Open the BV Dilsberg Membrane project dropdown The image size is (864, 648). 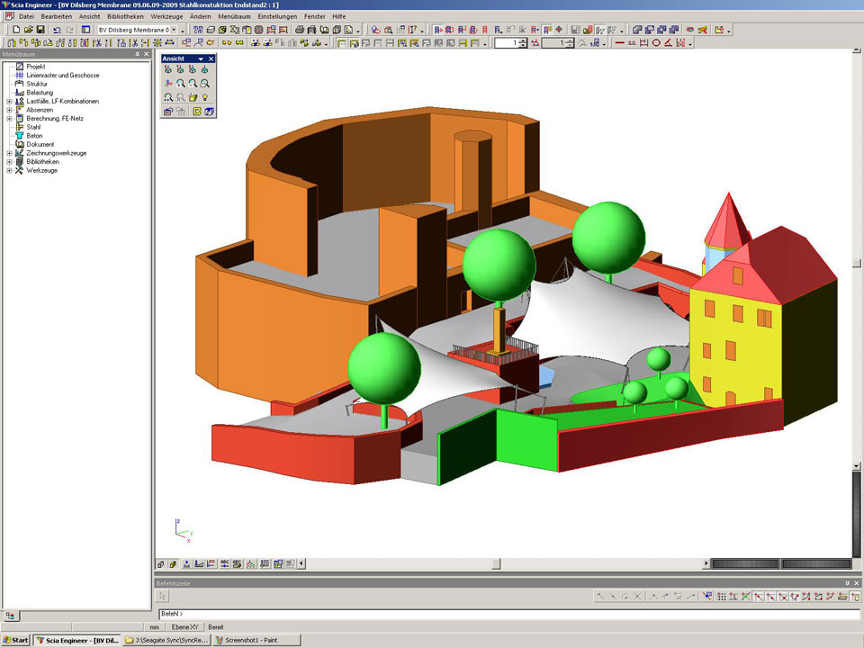click(x=183, y=30)
